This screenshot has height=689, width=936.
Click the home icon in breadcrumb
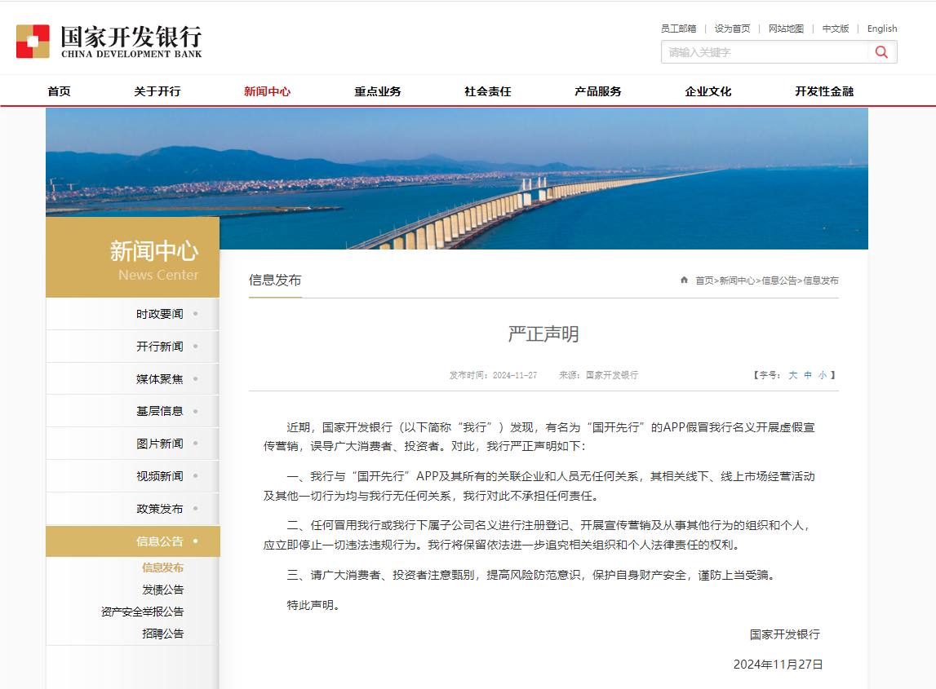684,280
